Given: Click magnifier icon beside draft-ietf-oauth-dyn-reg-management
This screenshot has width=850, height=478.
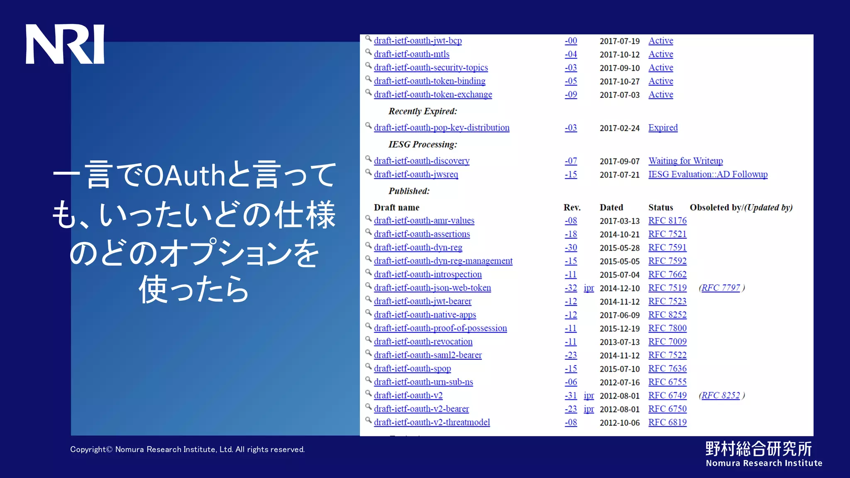Looking at the screenshot, I should (x=368, y=259).
